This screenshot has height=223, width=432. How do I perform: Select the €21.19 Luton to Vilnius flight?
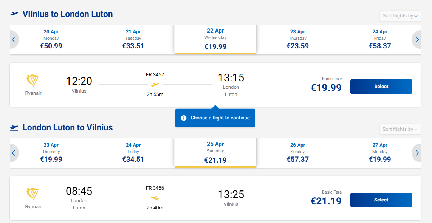[381, 200]
